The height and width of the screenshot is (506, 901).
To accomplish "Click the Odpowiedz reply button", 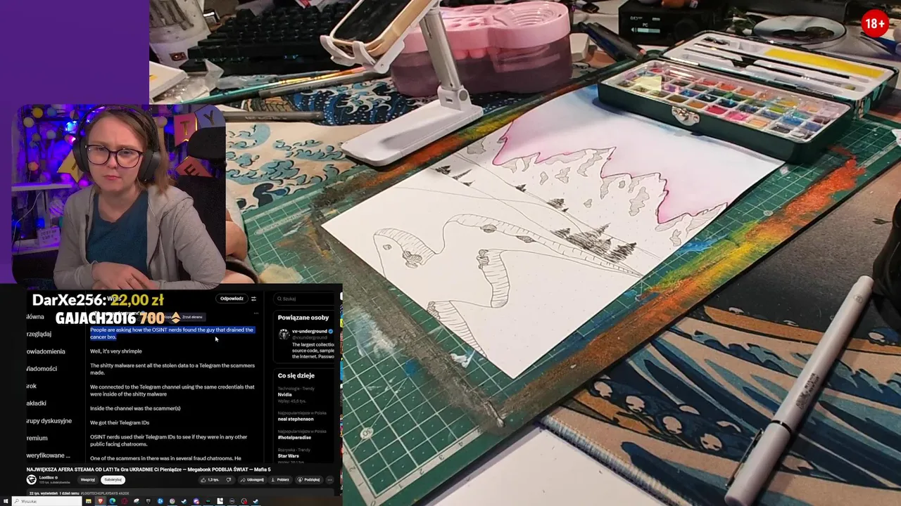I will [x=232, y=299].
